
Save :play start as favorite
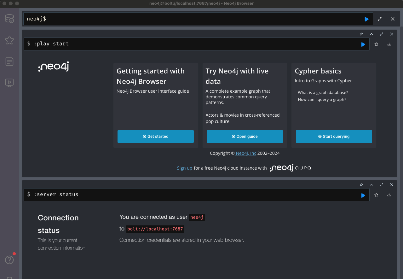(x=376, y=44)
